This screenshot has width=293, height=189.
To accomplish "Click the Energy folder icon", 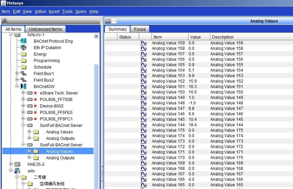I will point(24,54).
